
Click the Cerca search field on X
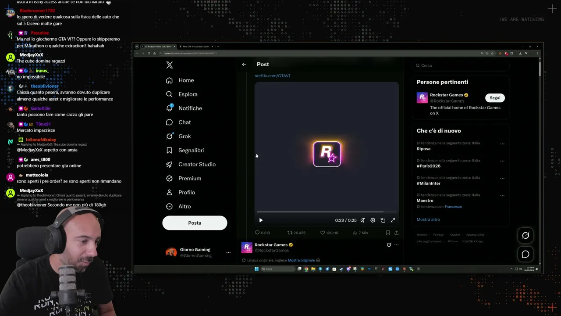pos(460,65)
